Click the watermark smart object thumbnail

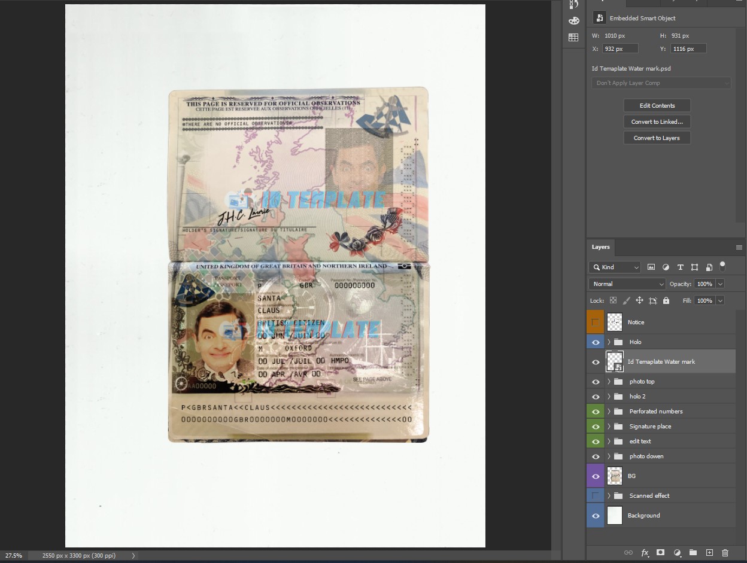click(x=615, y=362)
